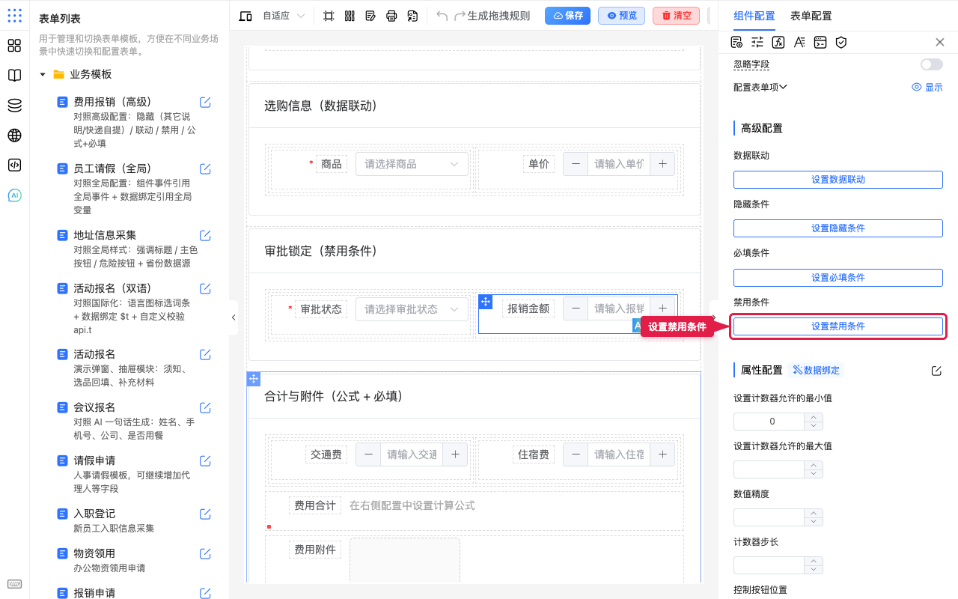Increase the minimum value stepper arrow
Viewport: 958px width, 599px height.
(814, 417)
